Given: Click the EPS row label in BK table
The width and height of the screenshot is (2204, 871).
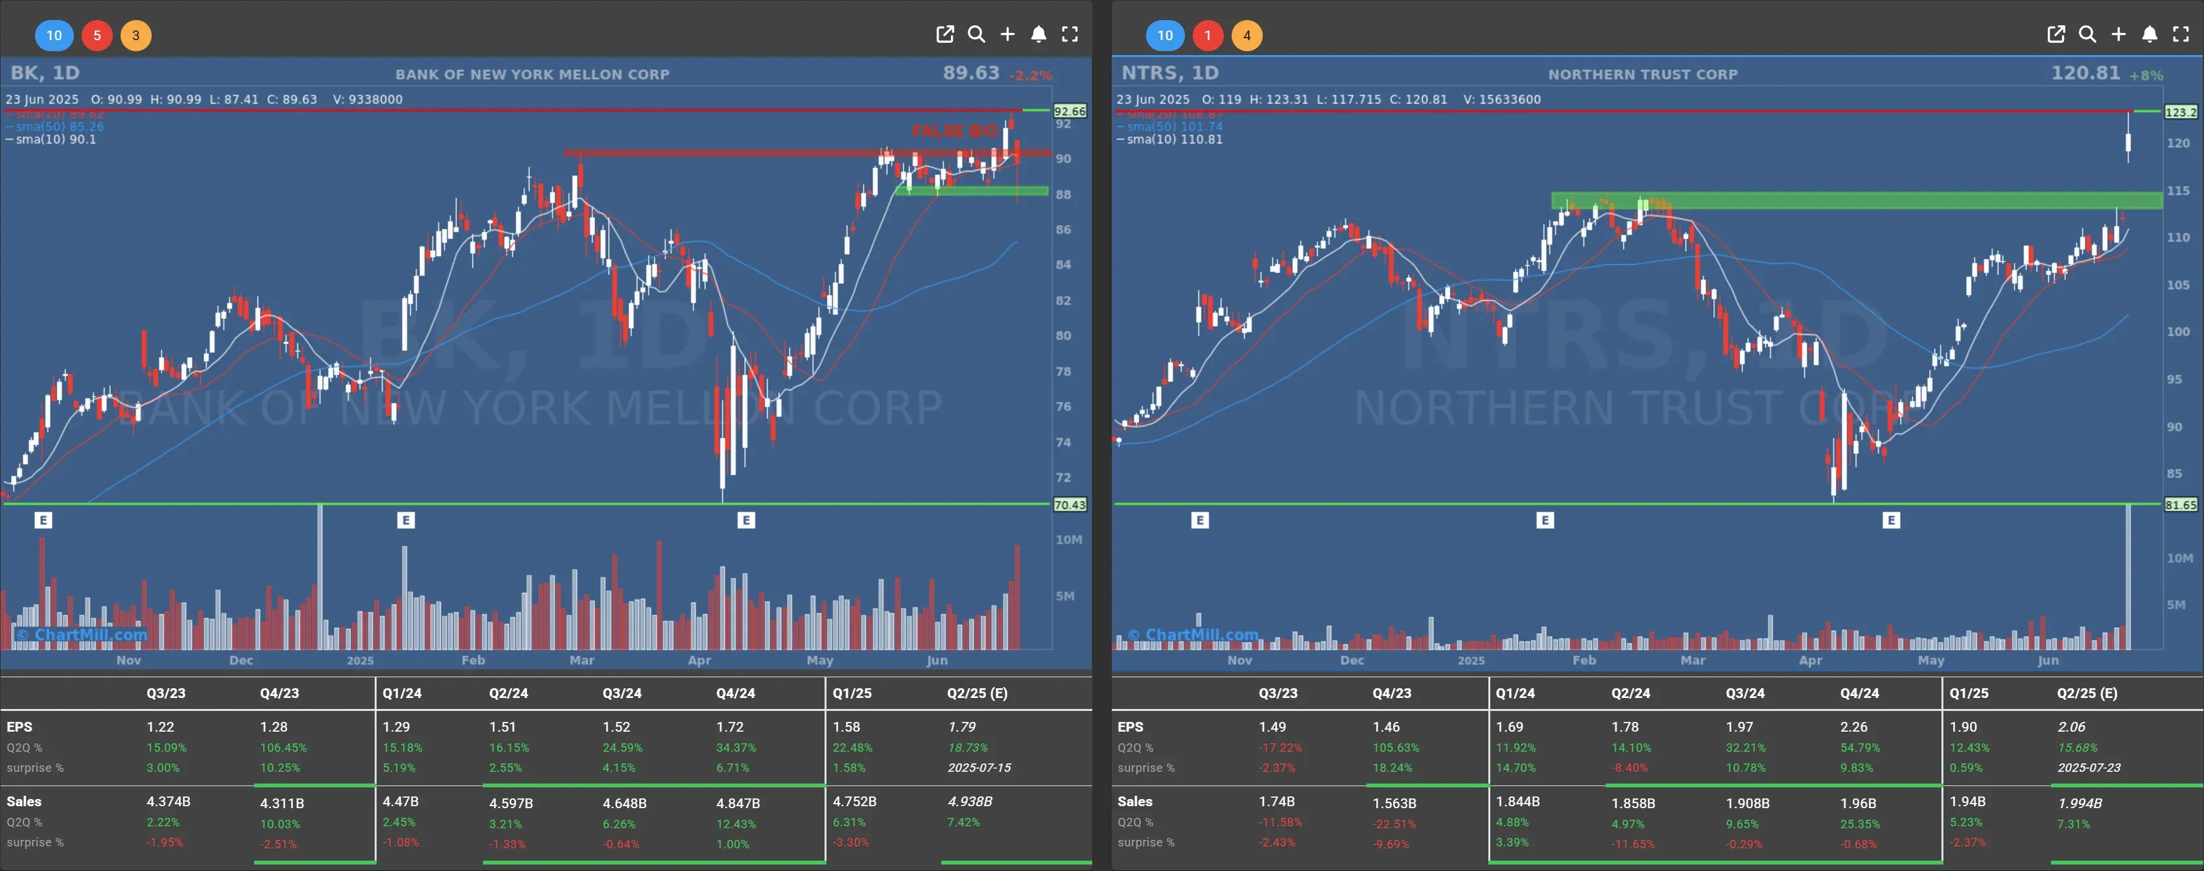Looking at the screenshot, I should tap(19, 726).
